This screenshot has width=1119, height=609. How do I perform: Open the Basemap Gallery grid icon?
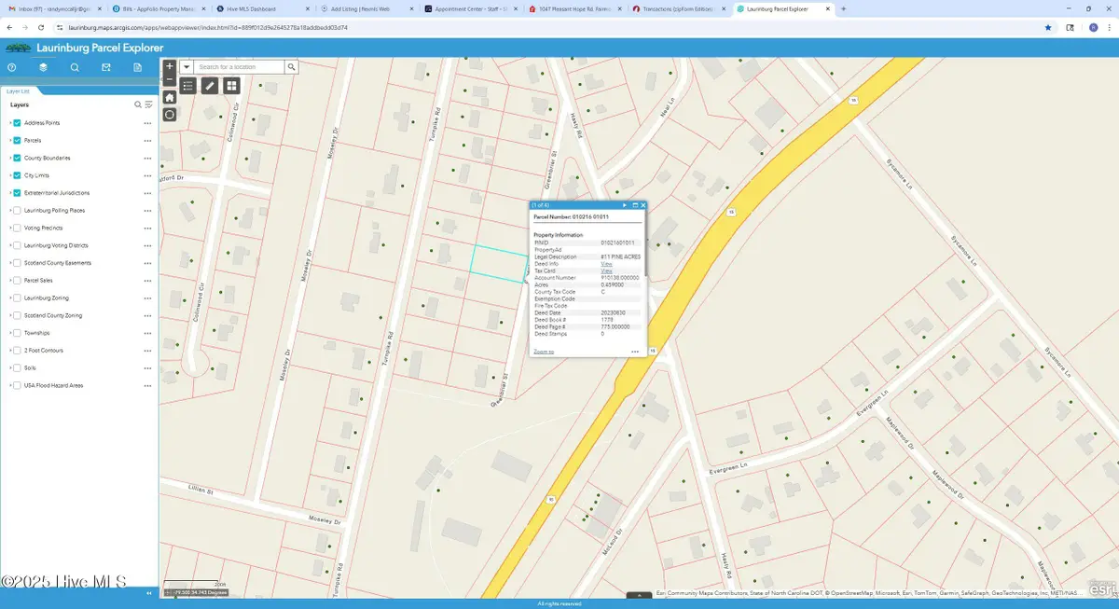pos(231,86)
